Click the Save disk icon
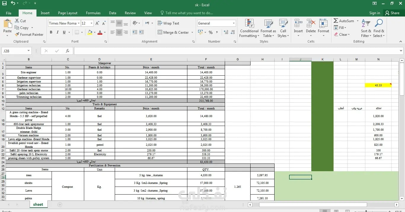The height and width of the screenshot is (212, 405). click(x=4, y=3)
